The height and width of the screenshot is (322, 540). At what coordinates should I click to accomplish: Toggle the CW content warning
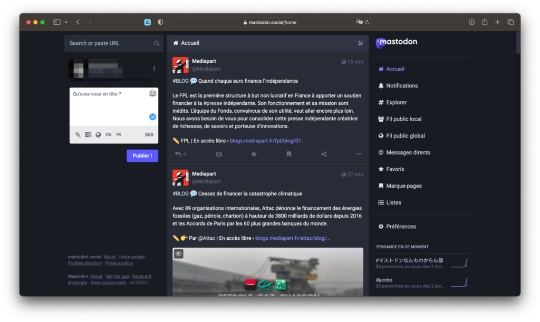point(109,134)
